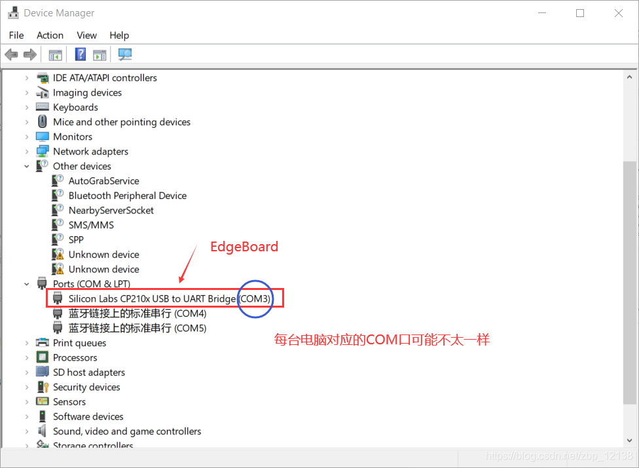Click the Imaging devices camera icon

(x=43, y=92)
